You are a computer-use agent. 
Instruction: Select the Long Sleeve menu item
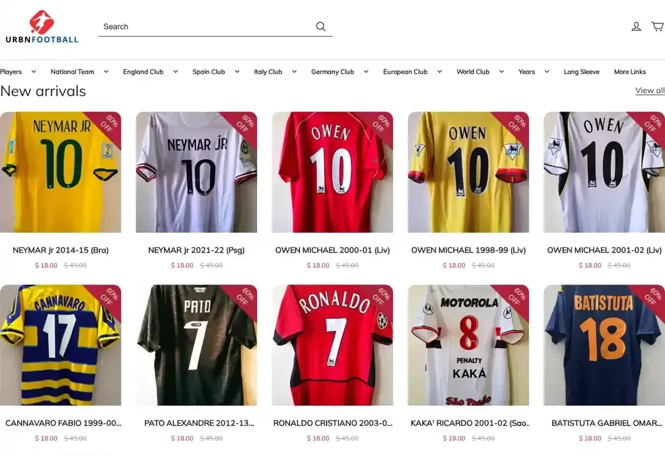(x=581, y=72)
